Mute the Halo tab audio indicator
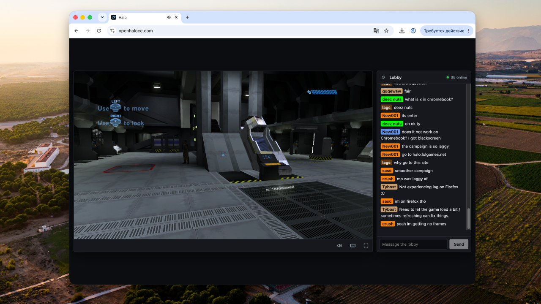The height and width of the screenshot is (304, 541). click(169, 17)
